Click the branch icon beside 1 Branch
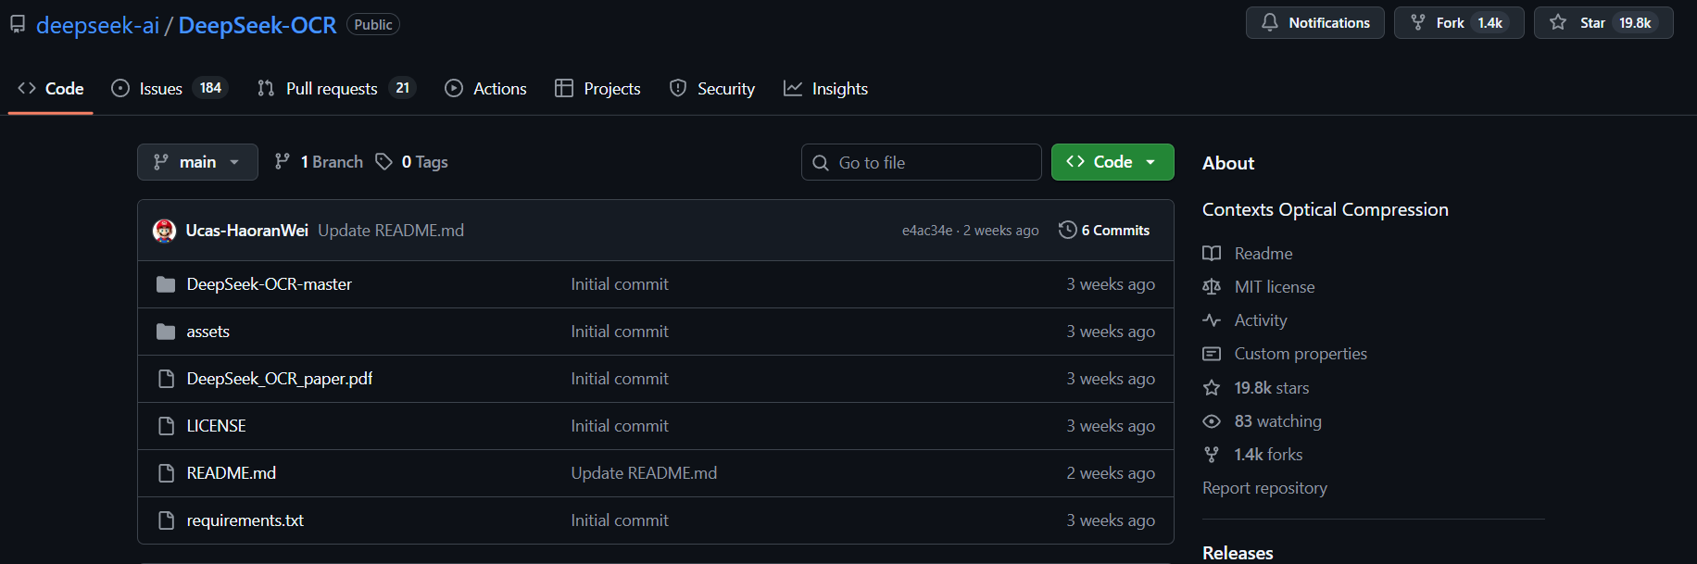The height and width of the screenshot is (564, 1697). tap(283, 162)
